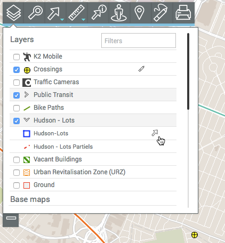Click the pencil edit icon for Crossings
The height and width of the screenshot is (243, 225).
coord(141,69)
